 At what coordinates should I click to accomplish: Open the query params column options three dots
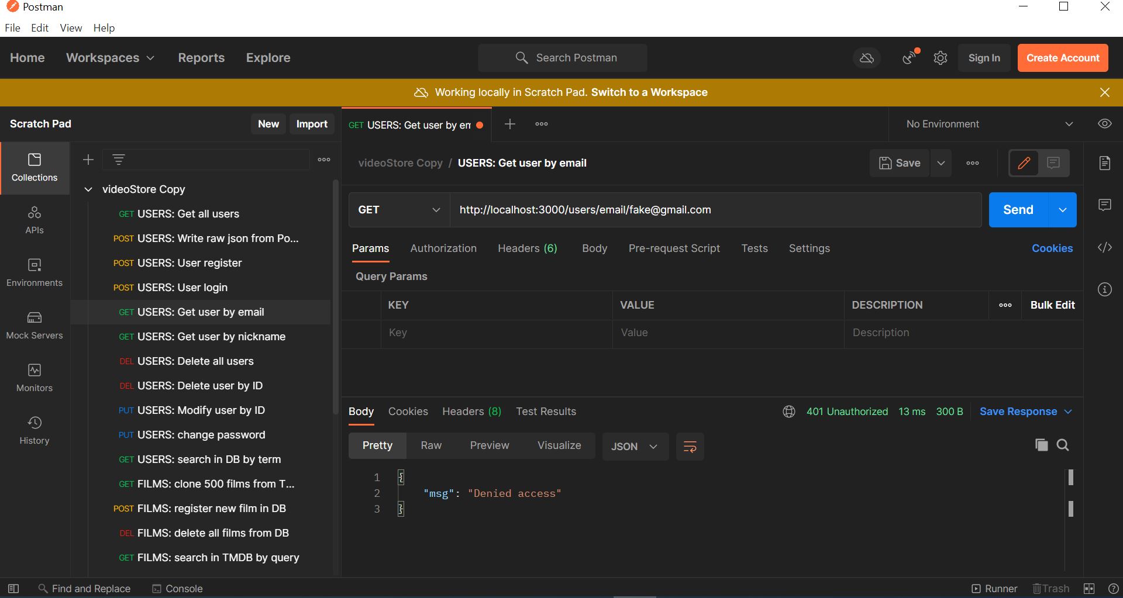pyautogui.click(x=1005, y=305)
